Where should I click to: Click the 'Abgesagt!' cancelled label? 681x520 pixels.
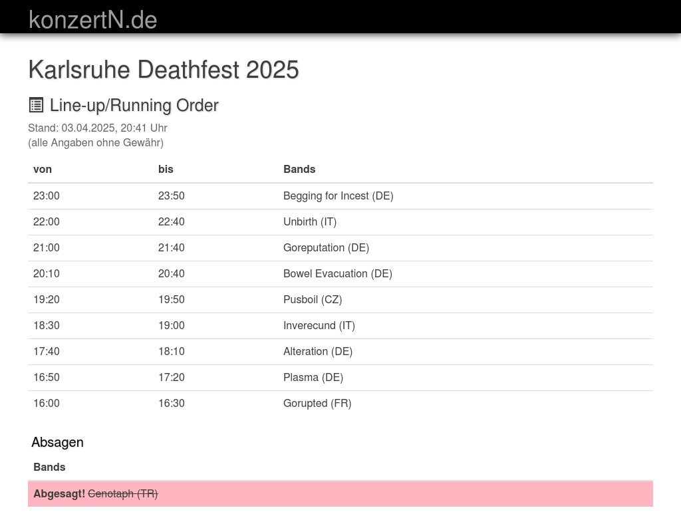point(59,493)
